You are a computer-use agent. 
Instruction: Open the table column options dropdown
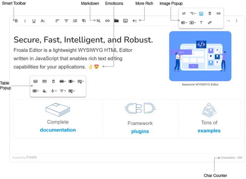coord(71,81)
